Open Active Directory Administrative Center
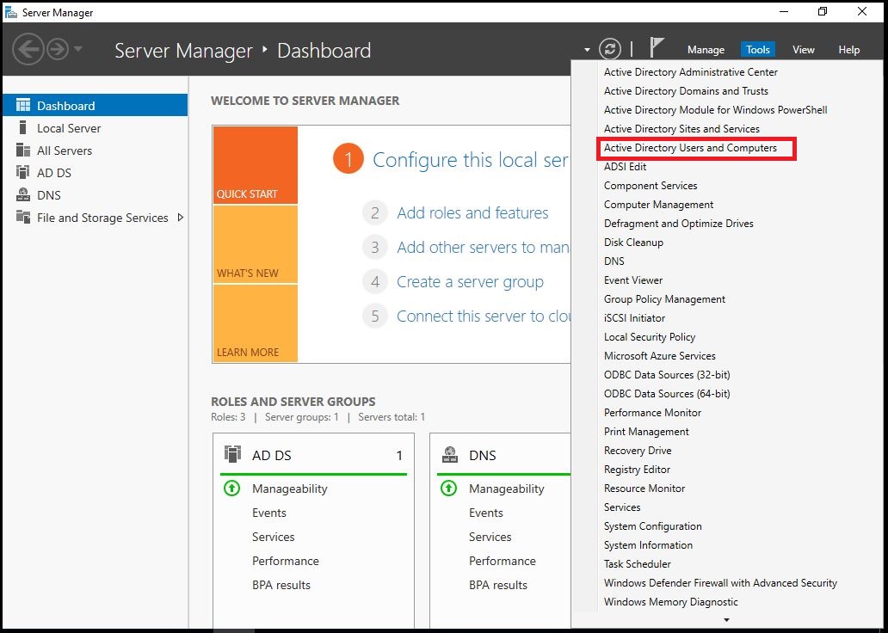The image size is (888, 633). tap(690, 72)
